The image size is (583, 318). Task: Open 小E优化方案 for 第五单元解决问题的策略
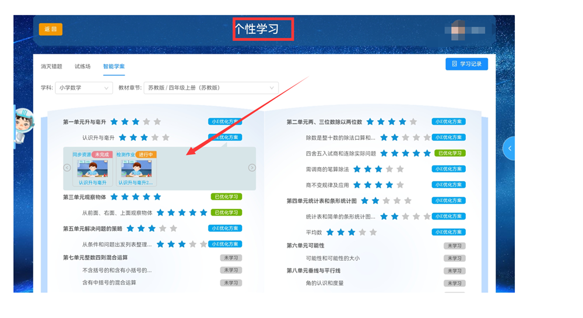(x=225, y=228)
